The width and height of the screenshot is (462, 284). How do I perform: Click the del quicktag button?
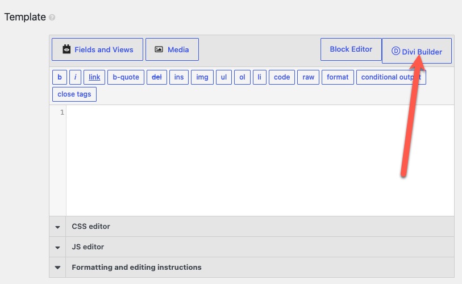point(157,77)
